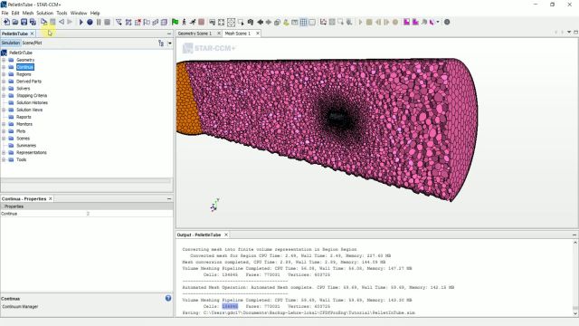Open the Solution menu

tap(44, 13)
